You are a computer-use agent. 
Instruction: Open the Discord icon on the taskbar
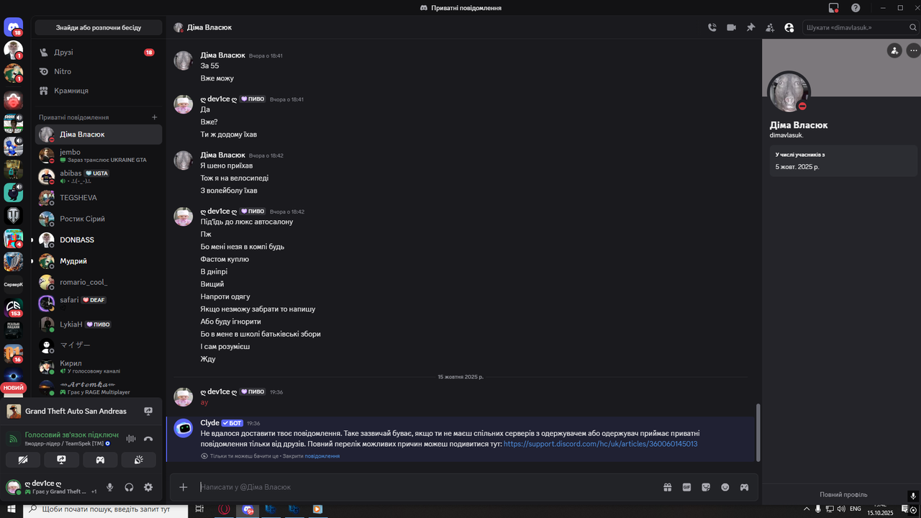point(248,509)
